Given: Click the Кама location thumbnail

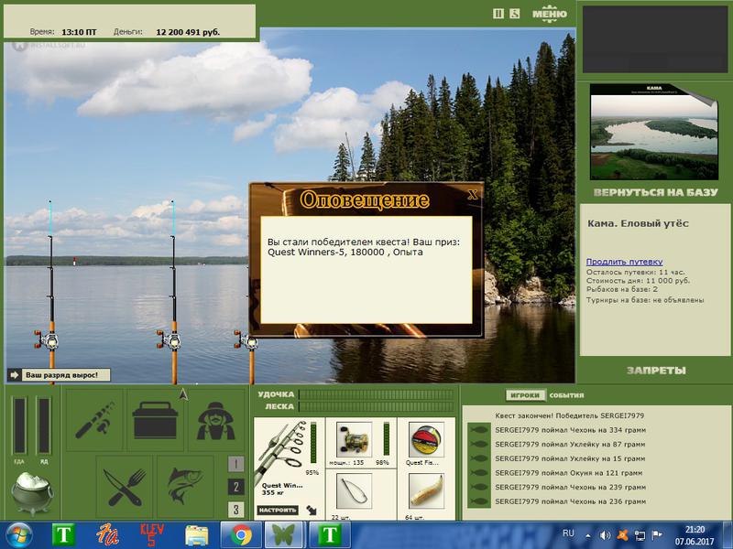Looking at the screenshot, I should [654, 126].
